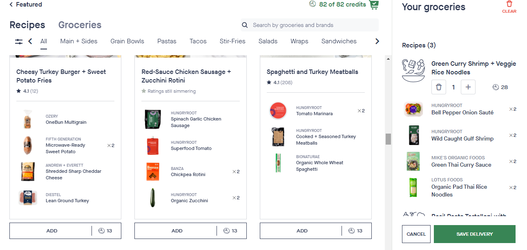Click the Green Thai Curry Sauce name

pyautogui.click(x=461, y=165)
